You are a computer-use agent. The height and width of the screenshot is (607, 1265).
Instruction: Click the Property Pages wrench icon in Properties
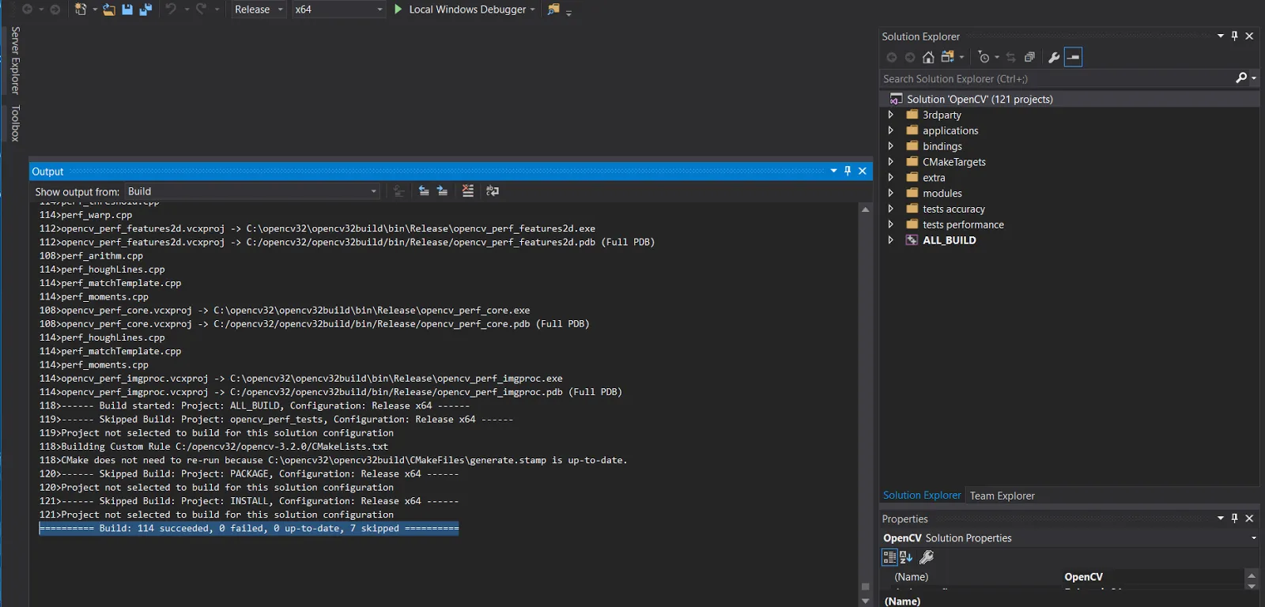927,557
